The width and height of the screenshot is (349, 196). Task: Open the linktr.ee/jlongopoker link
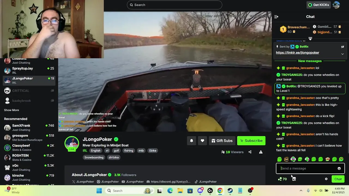(297, 53)
